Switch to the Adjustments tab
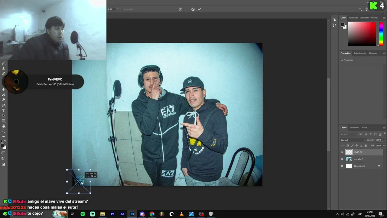The height and width of the screenshot is (218, 387). coord(360,53)
